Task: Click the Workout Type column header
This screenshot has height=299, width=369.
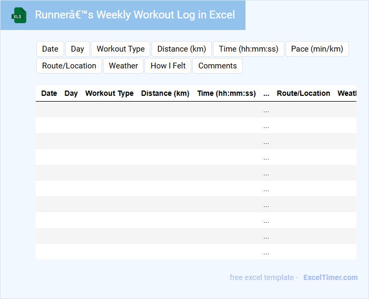Action: 109,93
